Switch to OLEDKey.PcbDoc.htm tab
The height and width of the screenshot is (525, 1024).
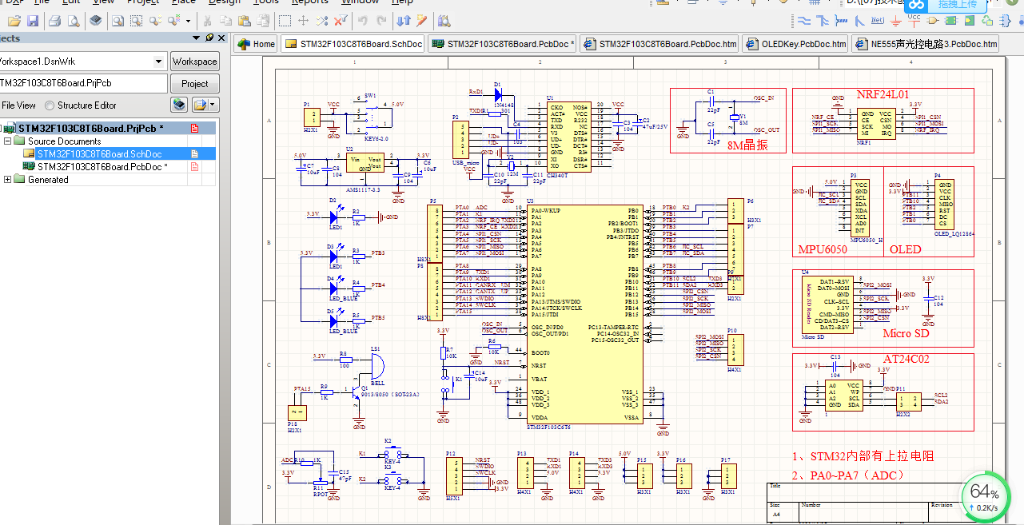click(x=795, y=45)
